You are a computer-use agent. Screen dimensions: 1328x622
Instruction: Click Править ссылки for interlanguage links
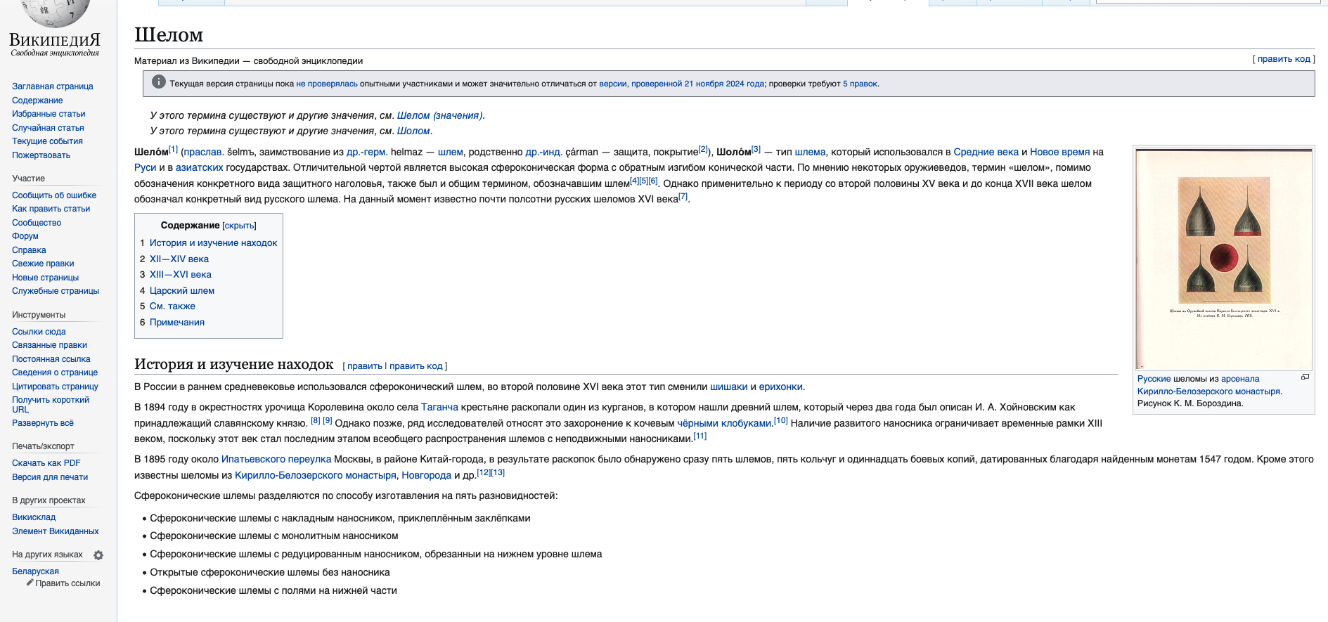67,583
